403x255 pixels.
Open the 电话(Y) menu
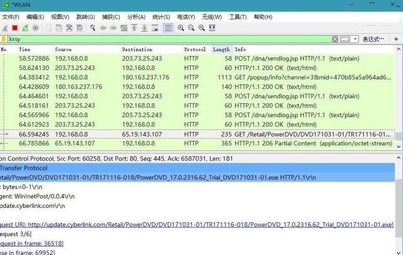coord(186,17)
